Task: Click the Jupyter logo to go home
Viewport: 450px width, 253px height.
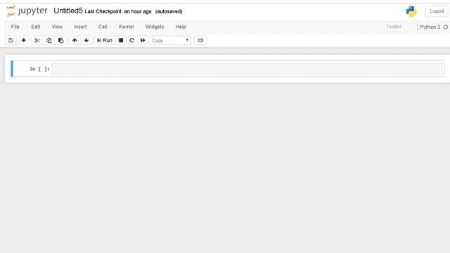Action: pos(27,11)
